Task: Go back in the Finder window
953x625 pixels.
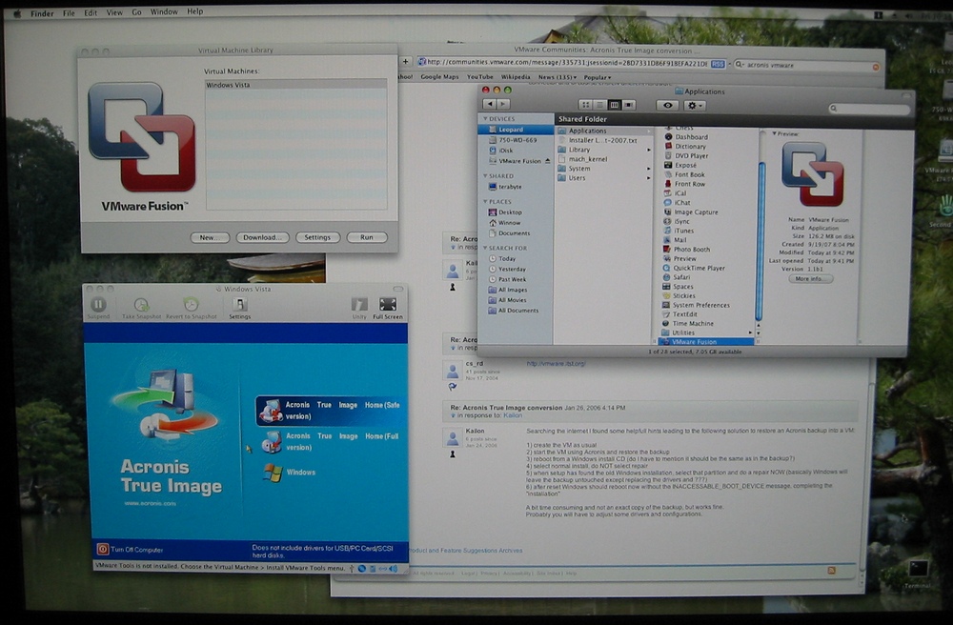Action: pyautogui.click(x=490, y=105)
